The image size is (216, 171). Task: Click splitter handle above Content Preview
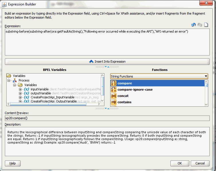pos(107,108)
